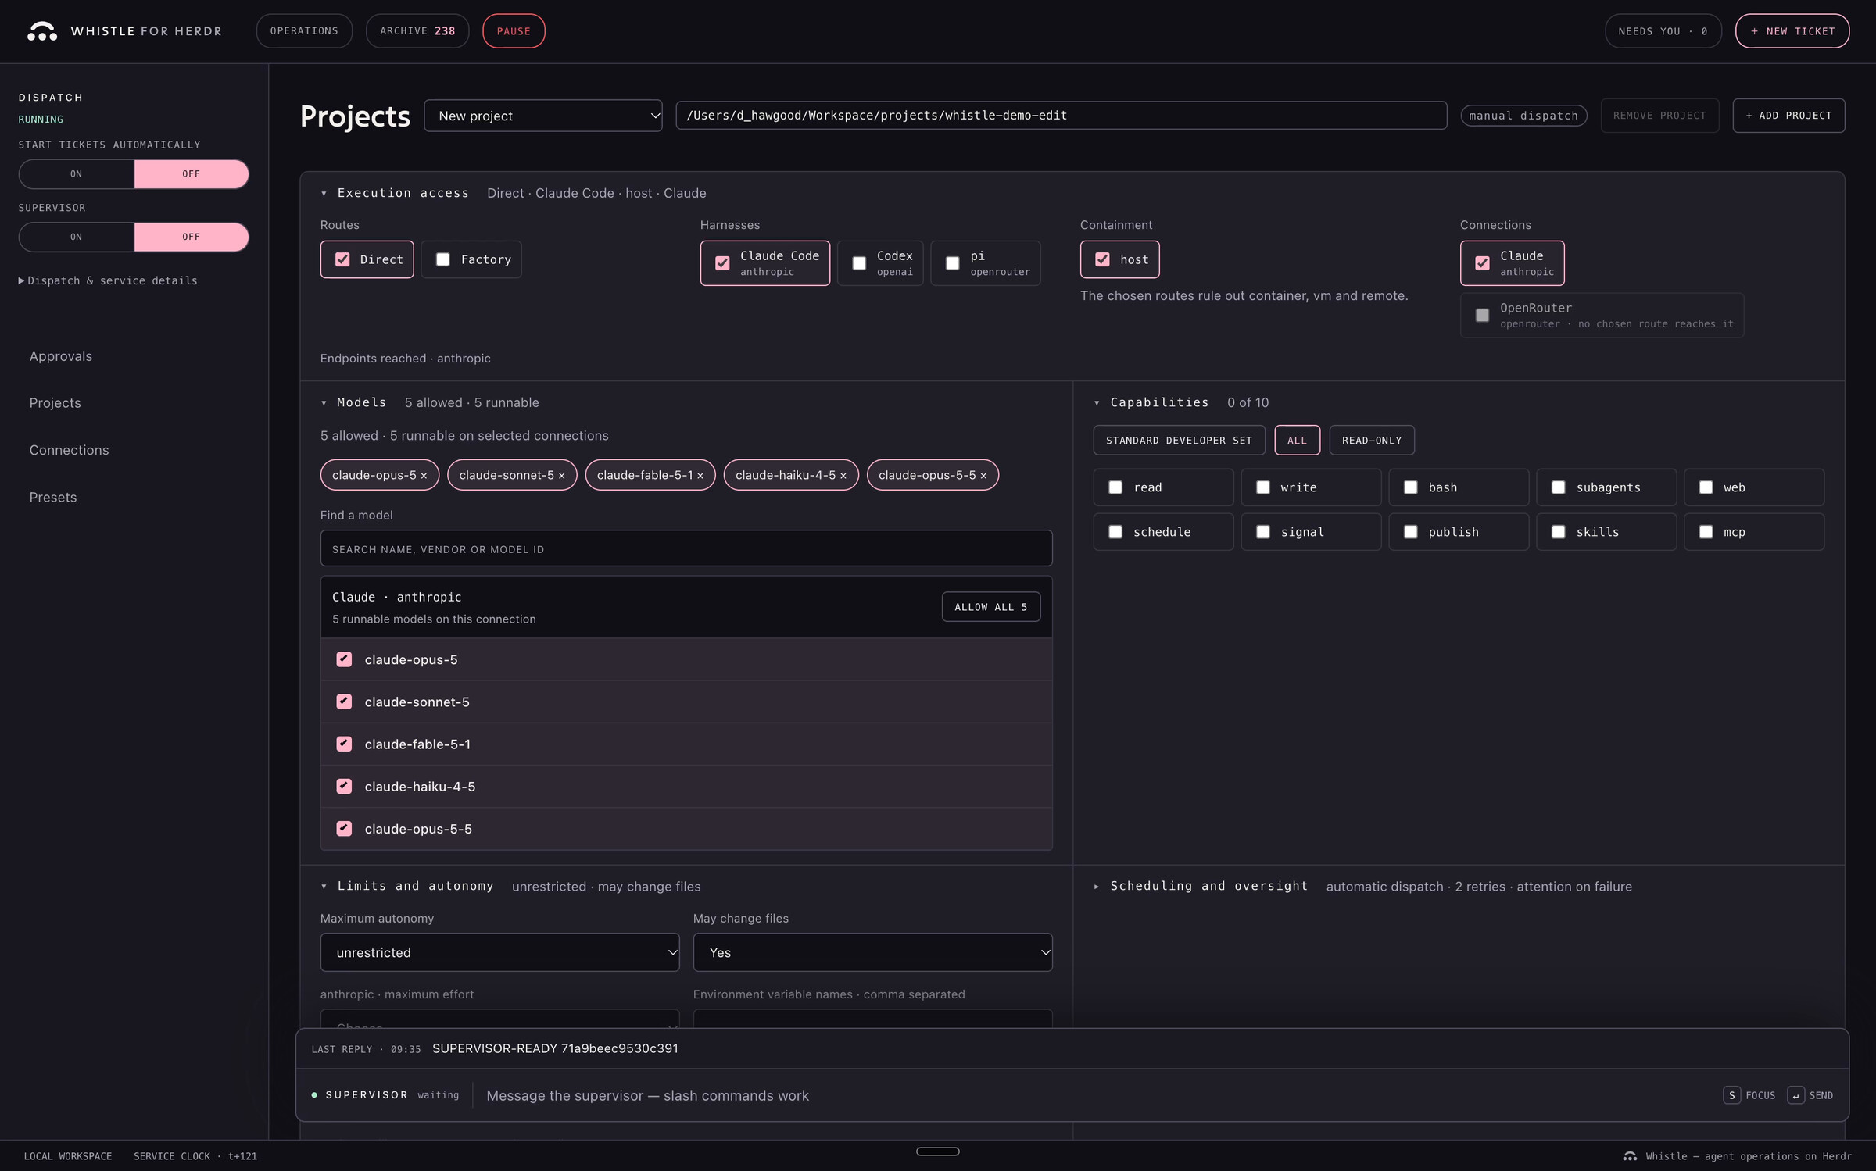
Task: Enable the mcp capability checkbox
Action: [1706, 532]
